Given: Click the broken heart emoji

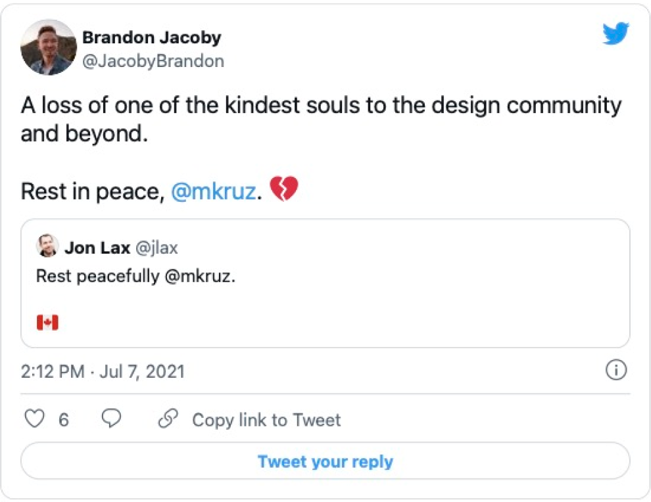Looking at the screenshot, I should click(284, 191).
